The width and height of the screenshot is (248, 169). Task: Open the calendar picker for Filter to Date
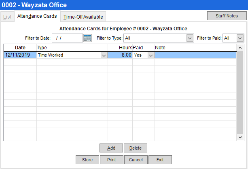pyautogui.click(x=88, y=38)
